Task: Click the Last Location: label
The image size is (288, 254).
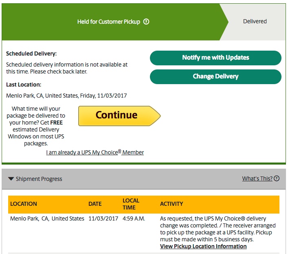Action: [24, 85]
